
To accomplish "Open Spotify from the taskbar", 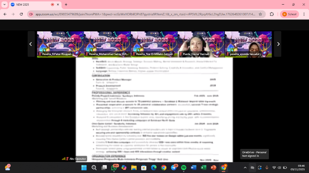I will click(x=184, y=168).
